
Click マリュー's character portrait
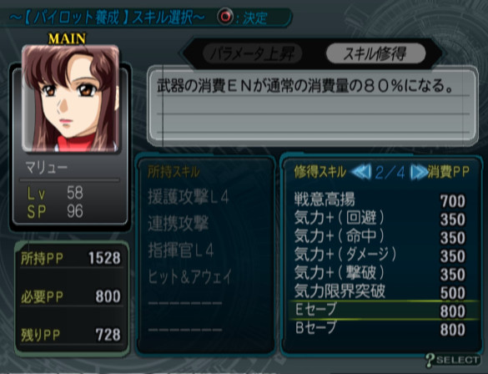(71, 99)
